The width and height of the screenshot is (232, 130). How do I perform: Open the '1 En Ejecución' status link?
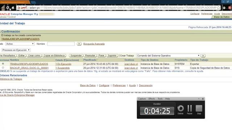63,64
